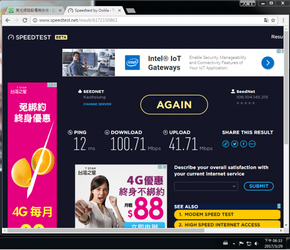
Task: Open AdChoices icon on See Also ad
Action: (x=279, y=206)
